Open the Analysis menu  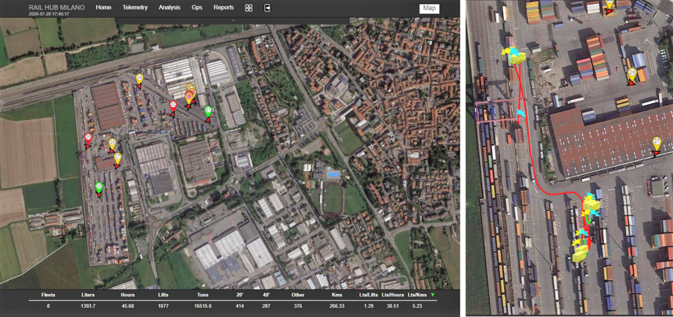click(169, 8)
